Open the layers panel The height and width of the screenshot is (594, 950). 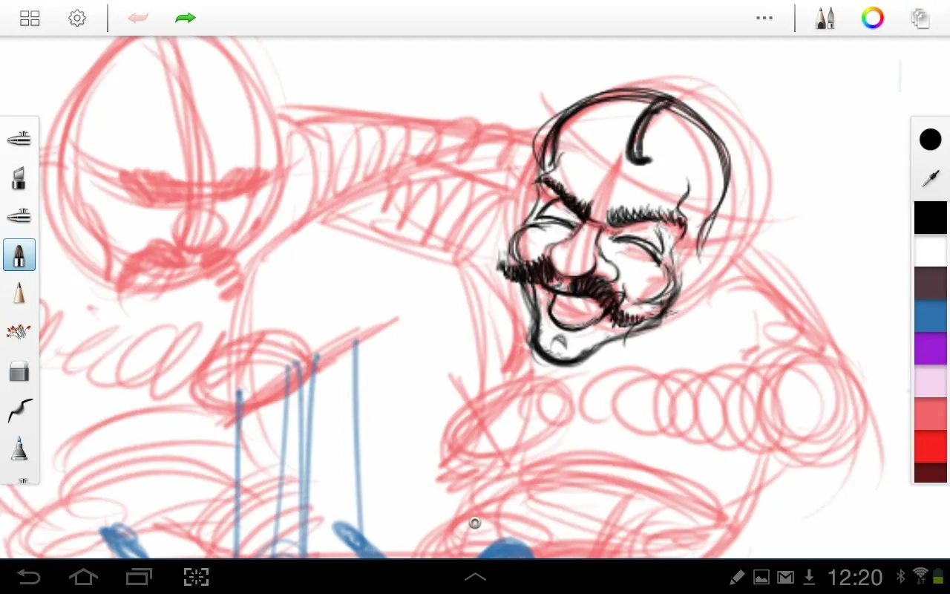pos(920,19)
